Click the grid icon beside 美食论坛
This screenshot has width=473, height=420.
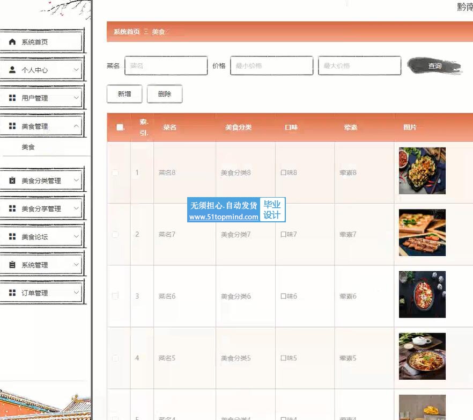point(12,237)
